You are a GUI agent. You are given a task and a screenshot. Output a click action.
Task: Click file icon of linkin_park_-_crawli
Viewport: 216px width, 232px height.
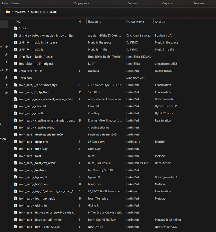15,113
